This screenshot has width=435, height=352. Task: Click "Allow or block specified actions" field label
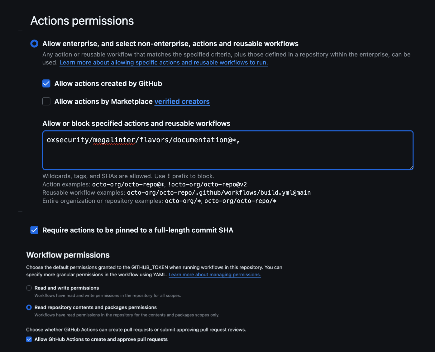(x=136, y=123)
